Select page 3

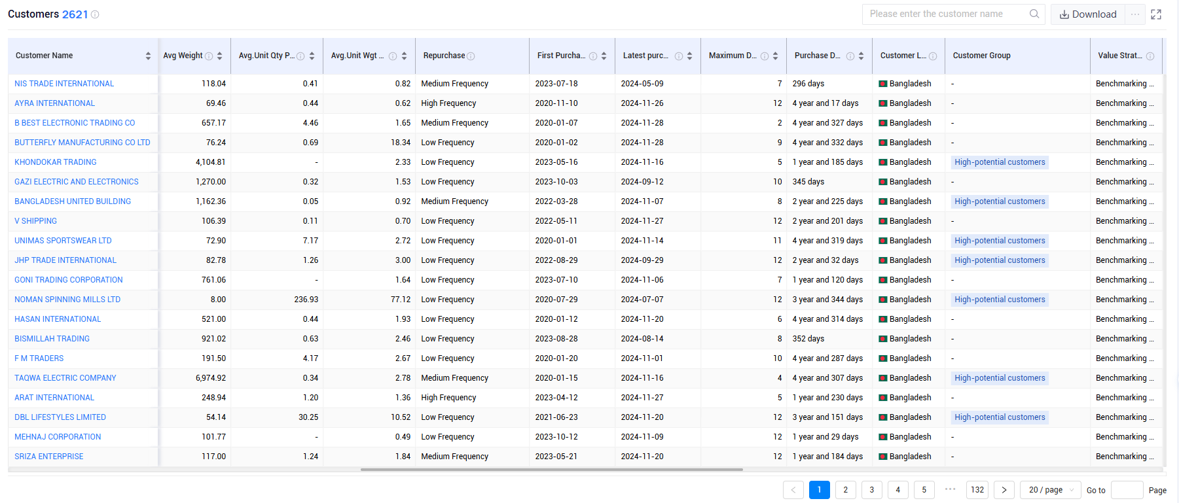coord(872,490)
